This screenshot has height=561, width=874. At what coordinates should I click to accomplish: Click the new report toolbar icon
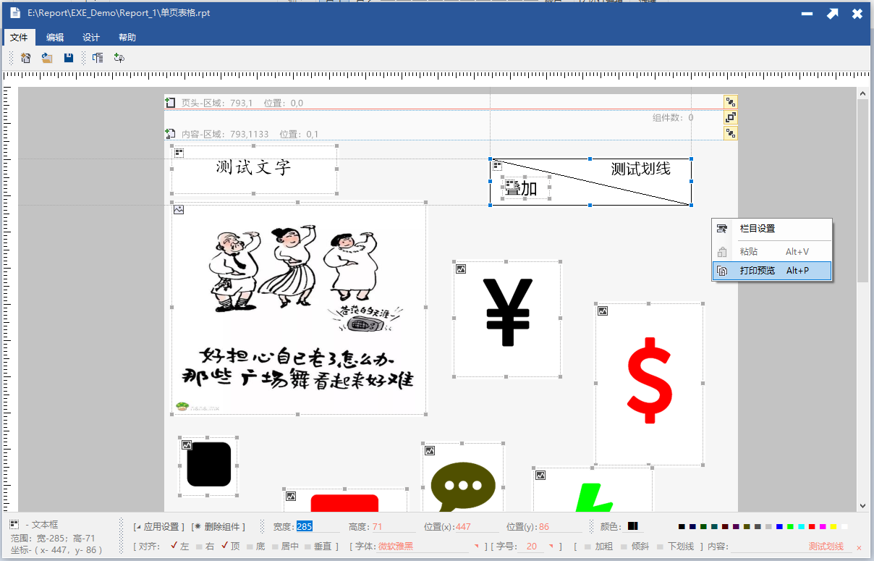(x=25, y=58)
